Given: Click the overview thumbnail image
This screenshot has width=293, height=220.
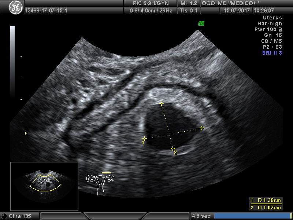Looking at the screenshot, I should [x=44, y=186].
